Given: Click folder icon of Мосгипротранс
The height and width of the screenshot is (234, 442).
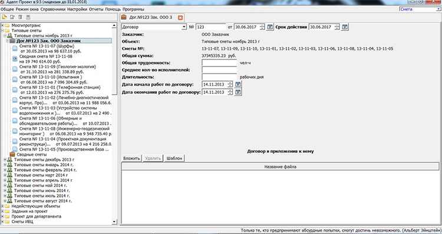Looking at the screenshot, I should pos(7,25).
